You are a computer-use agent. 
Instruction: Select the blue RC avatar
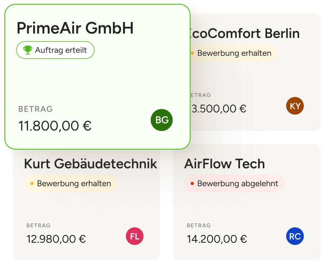[295, 236]
